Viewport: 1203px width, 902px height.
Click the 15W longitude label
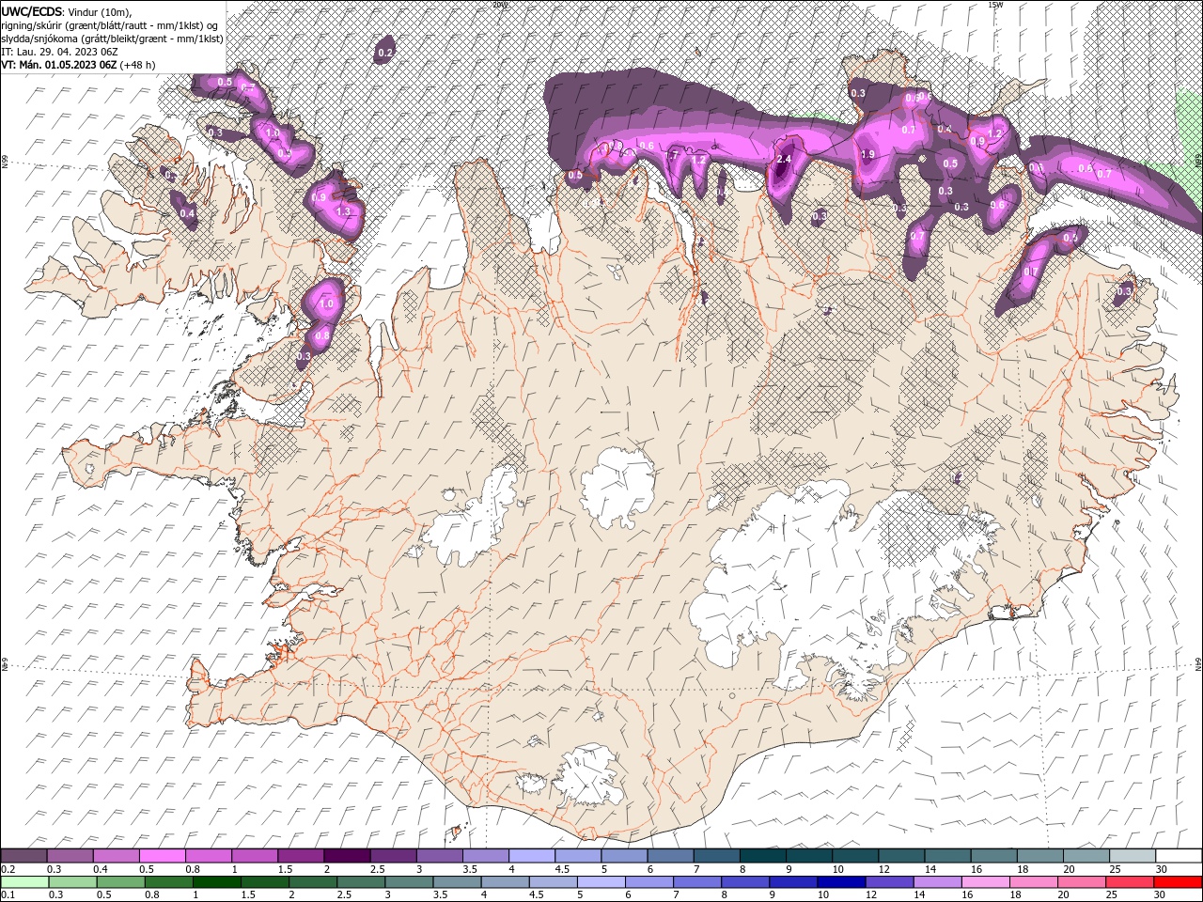pyautogui.click(x=995, y=5)
